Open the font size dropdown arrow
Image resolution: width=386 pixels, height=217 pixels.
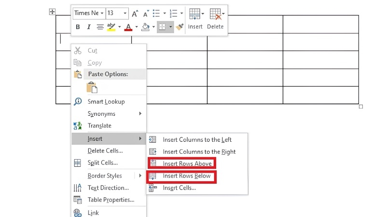[125, 13]
